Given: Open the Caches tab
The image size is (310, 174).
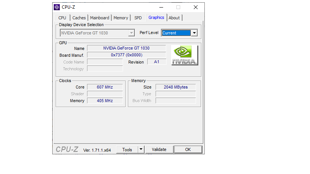Looking at the screenshot, I should coord(79,18).
